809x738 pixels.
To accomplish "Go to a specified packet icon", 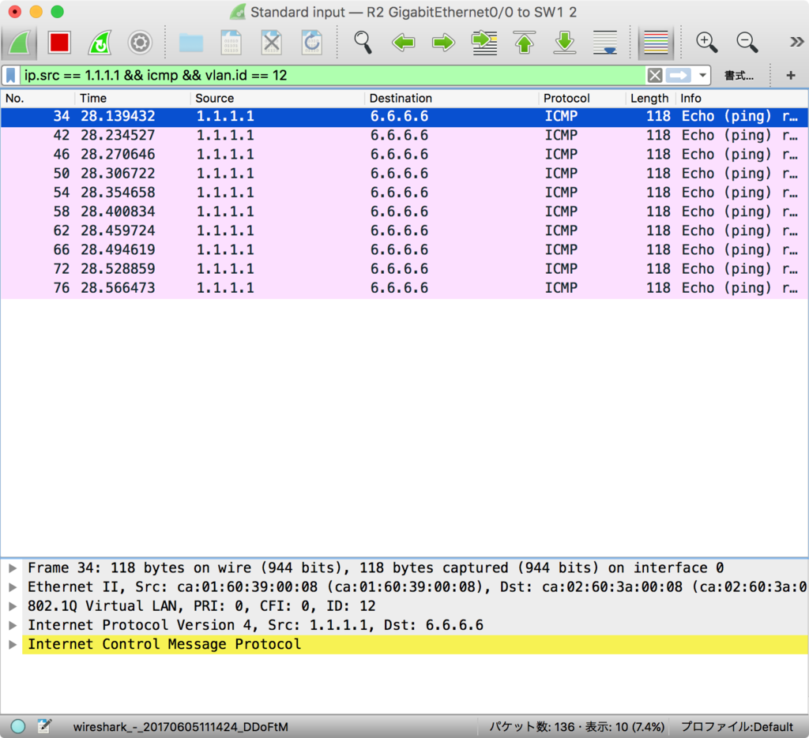I will coord(484,43).
